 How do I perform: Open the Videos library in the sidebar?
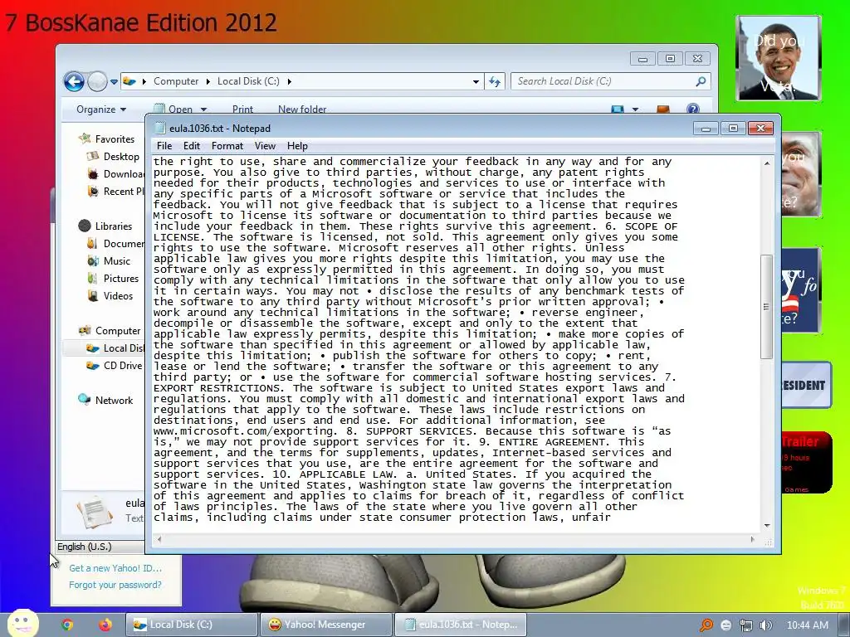(x=110, y=296)
